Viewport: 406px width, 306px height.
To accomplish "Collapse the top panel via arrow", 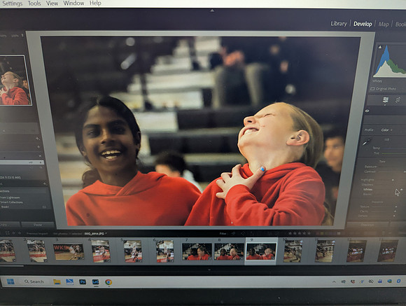I will pyautogui.click(x=212, y=11).
